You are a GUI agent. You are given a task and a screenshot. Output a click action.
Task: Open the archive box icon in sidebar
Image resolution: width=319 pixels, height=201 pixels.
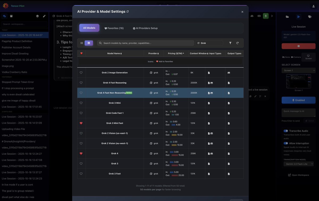pyautogui.click(x=11, y=16)
